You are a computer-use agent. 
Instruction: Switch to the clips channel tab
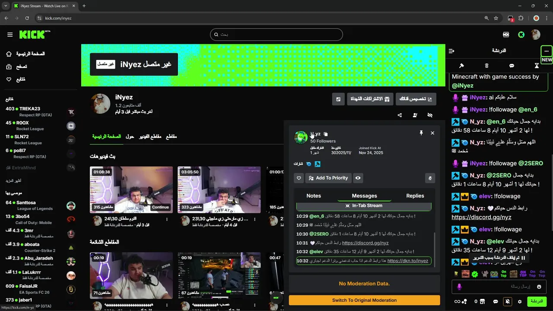click(x=172, y=136)
